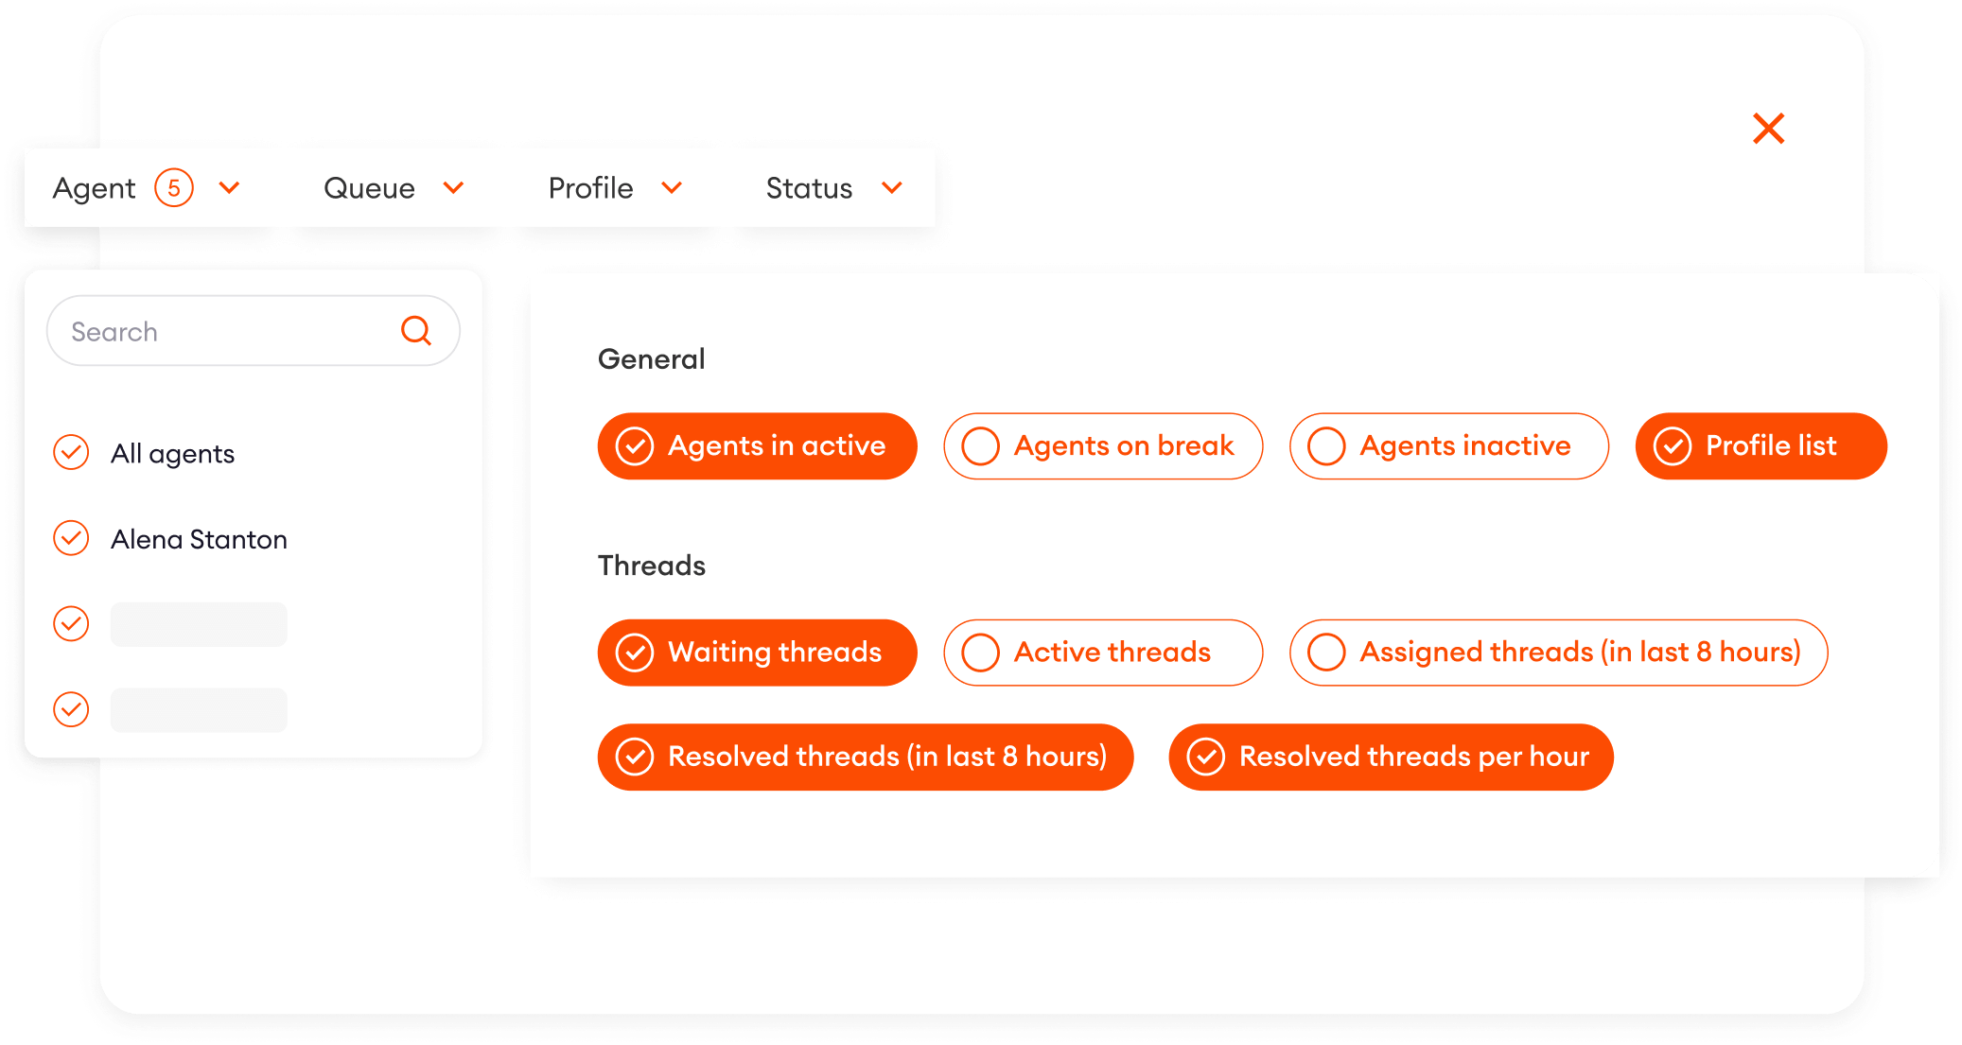The image size is (1962, 1045).
Task: Click the X to close the panel
Action: 1767,129
